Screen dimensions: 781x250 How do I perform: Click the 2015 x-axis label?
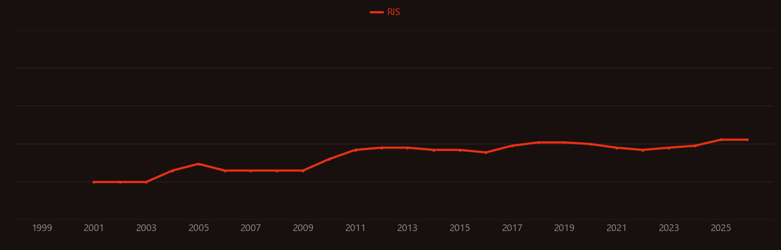[460, 228]
